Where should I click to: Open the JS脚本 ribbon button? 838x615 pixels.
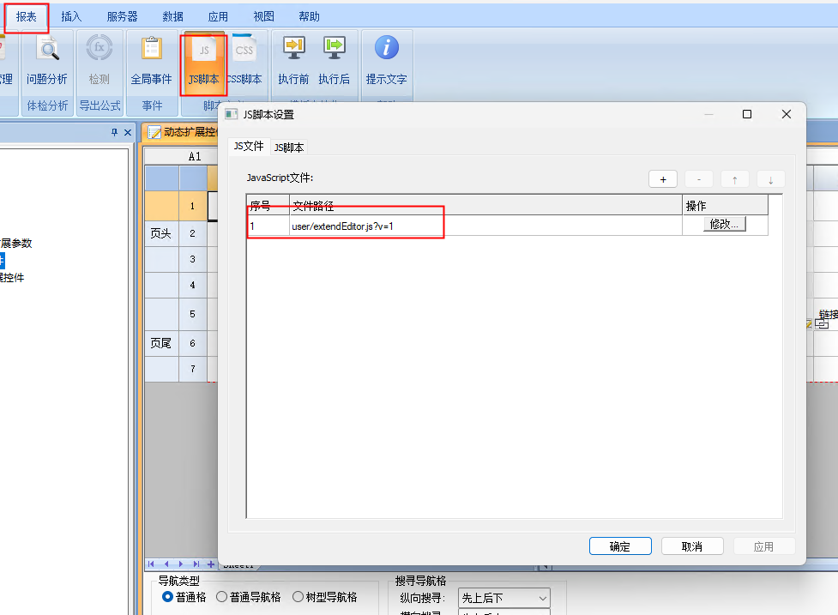pos(203,60)
